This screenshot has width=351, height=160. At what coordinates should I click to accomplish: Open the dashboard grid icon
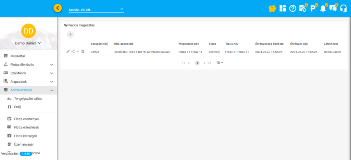[x=283, y=8]
